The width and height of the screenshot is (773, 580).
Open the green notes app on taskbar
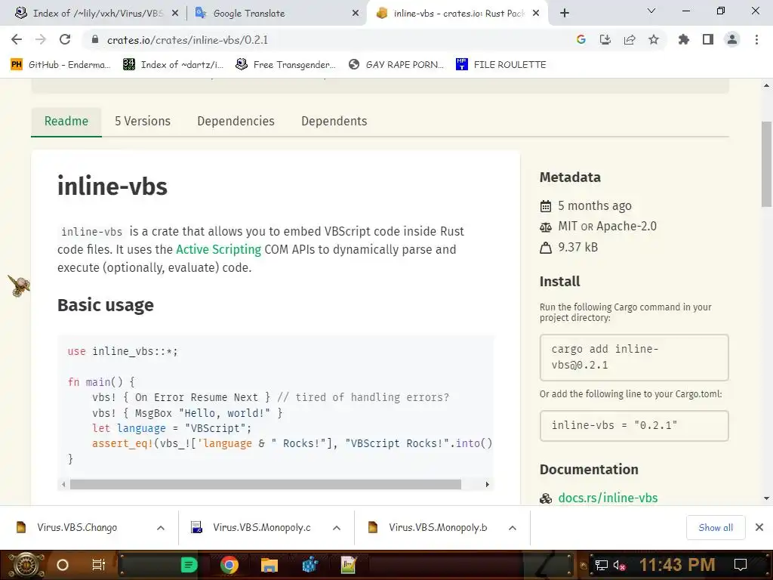point(189,565)
